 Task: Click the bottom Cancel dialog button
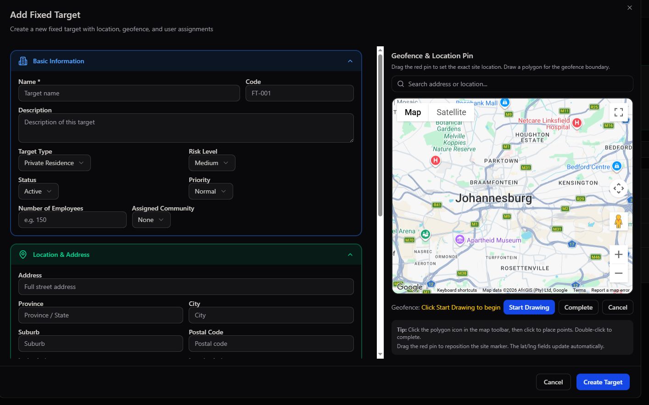pos(553,382)
